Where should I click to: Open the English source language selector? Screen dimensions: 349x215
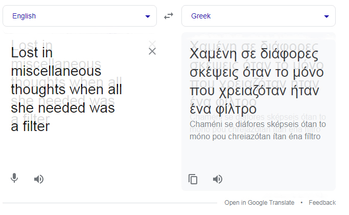77,16
